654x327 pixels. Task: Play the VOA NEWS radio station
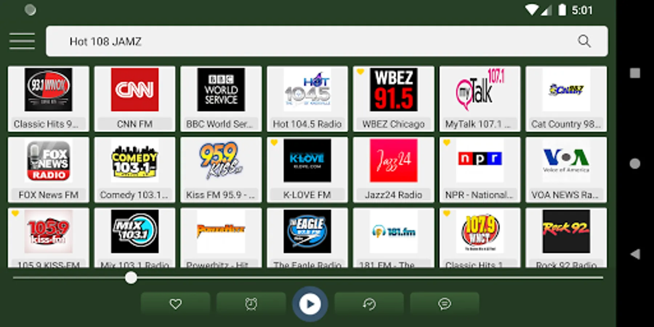[x=566, y=169]
